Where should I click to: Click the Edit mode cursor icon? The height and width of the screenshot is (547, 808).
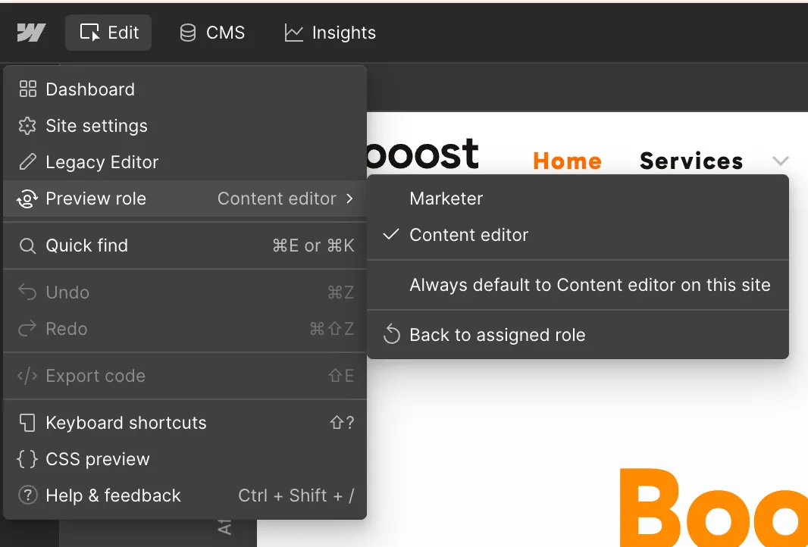click(x=89, y=33)
